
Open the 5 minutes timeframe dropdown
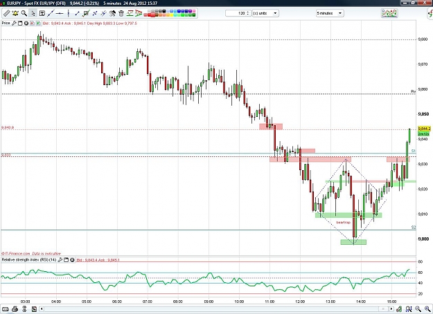pos(330,13)
